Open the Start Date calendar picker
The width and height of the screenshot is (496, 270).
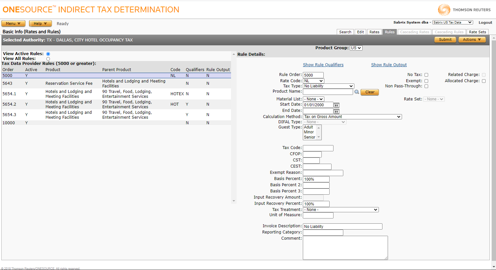coord(336,105)
